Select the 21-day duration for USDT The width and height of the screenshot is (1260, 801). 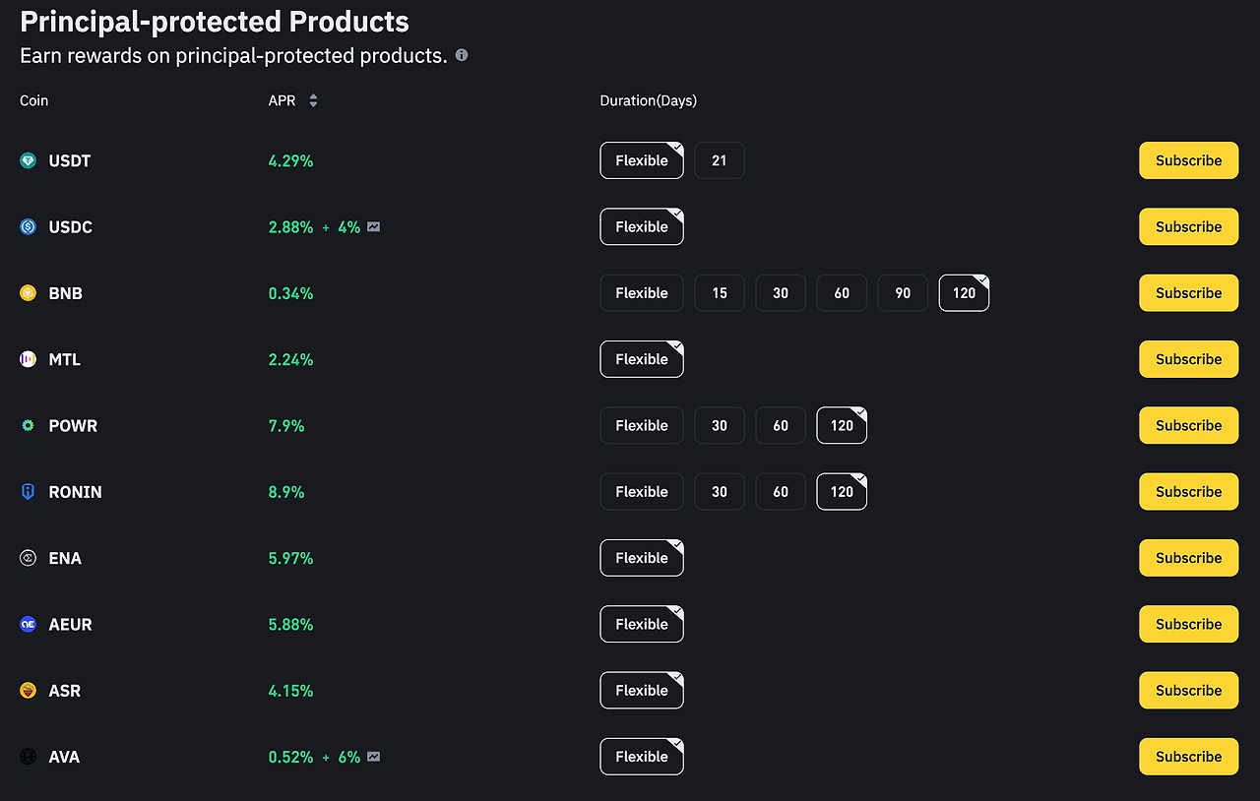tap(720, 160)
